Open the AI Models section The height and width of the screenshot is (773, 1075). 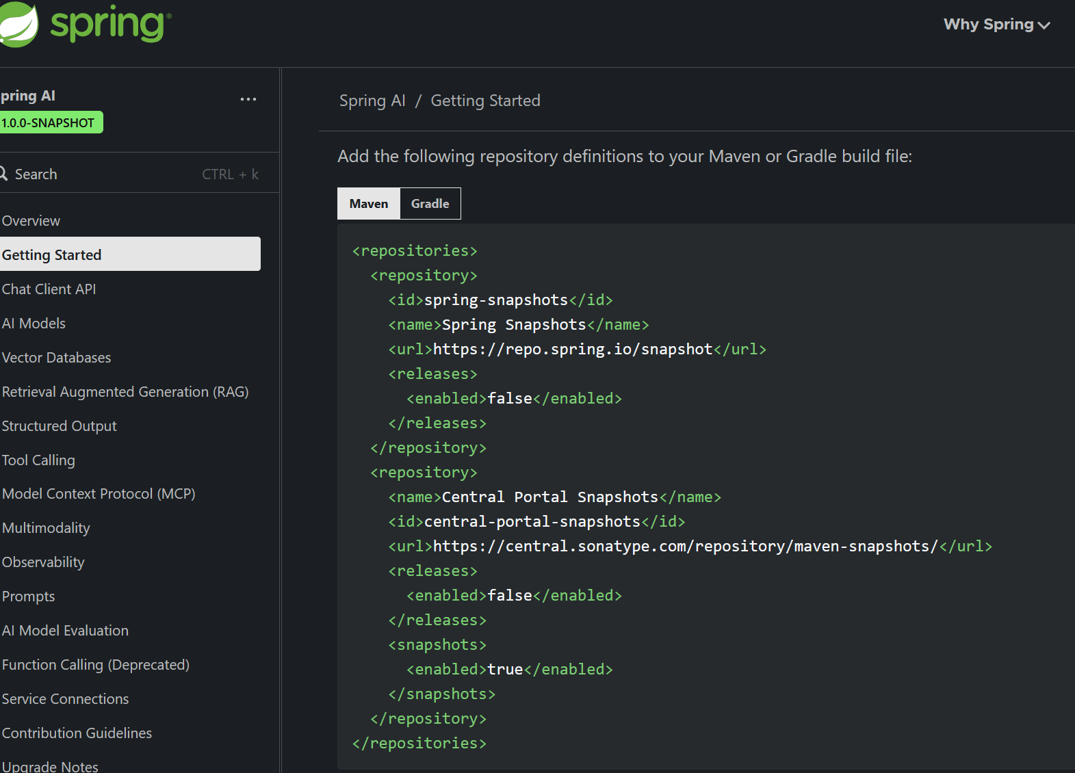click(x=34, y=323)
